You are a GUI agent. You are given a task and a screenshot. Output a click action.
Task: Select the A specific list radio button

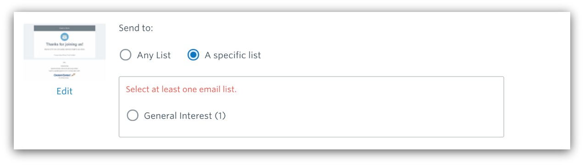point(193,55)
